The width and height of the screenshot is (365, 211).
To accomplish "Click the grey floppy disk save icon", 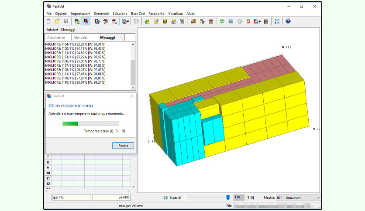I will click(x=66, y=21).
